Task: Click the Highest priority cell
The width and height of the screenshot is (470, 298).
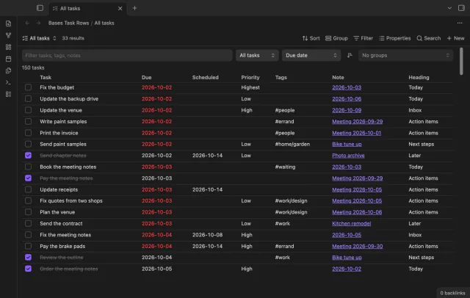Action: tap(250, 87)
